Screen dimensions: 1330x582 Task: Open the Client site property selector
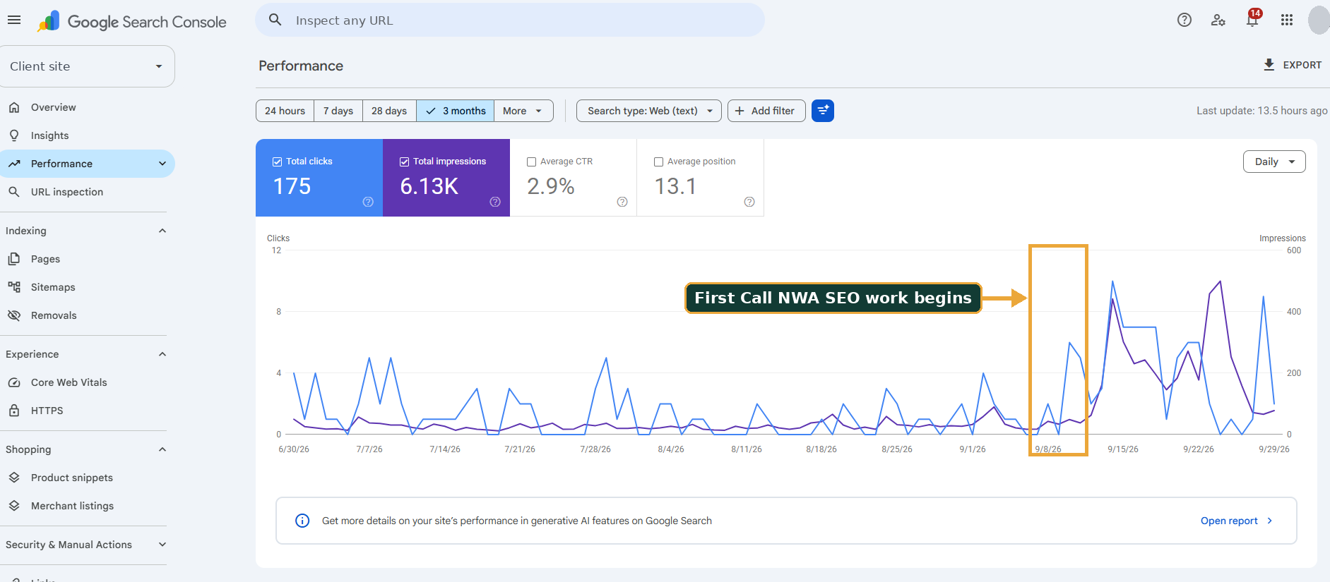pyautogui.click(x=87, y=66)
